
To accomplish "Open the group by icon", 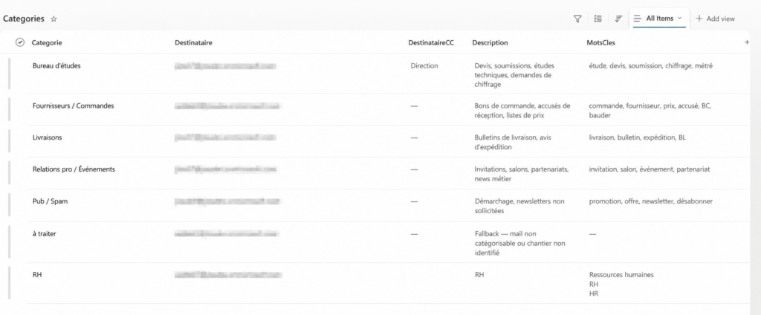I will tap(598, 19).
